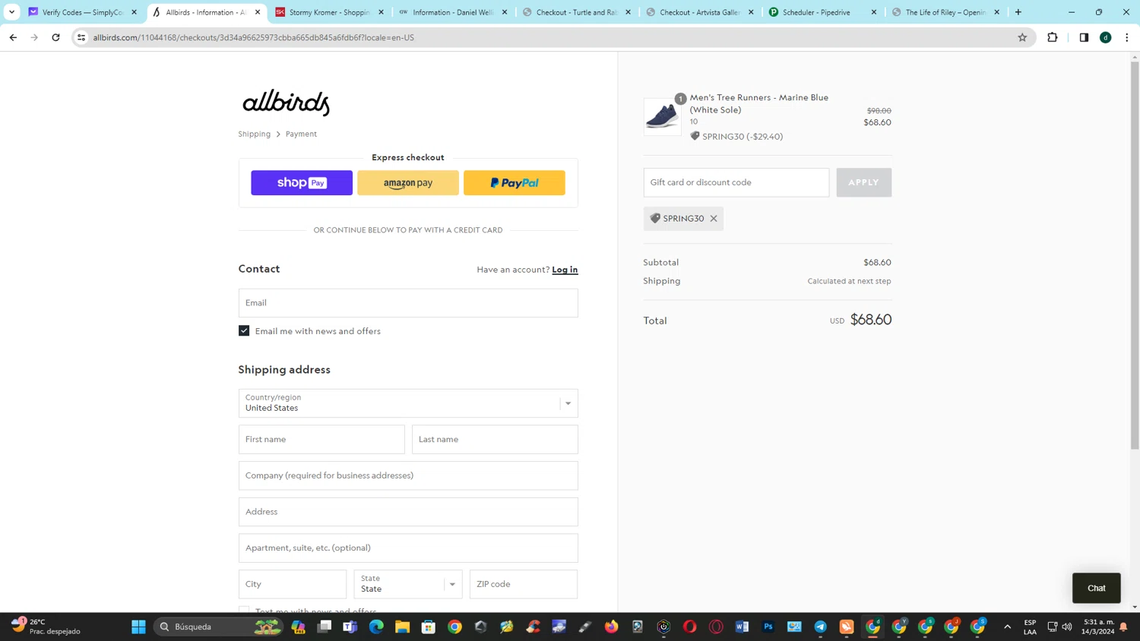Switch to the Verify Codes — SimplyCodes tab

point(83,12)
